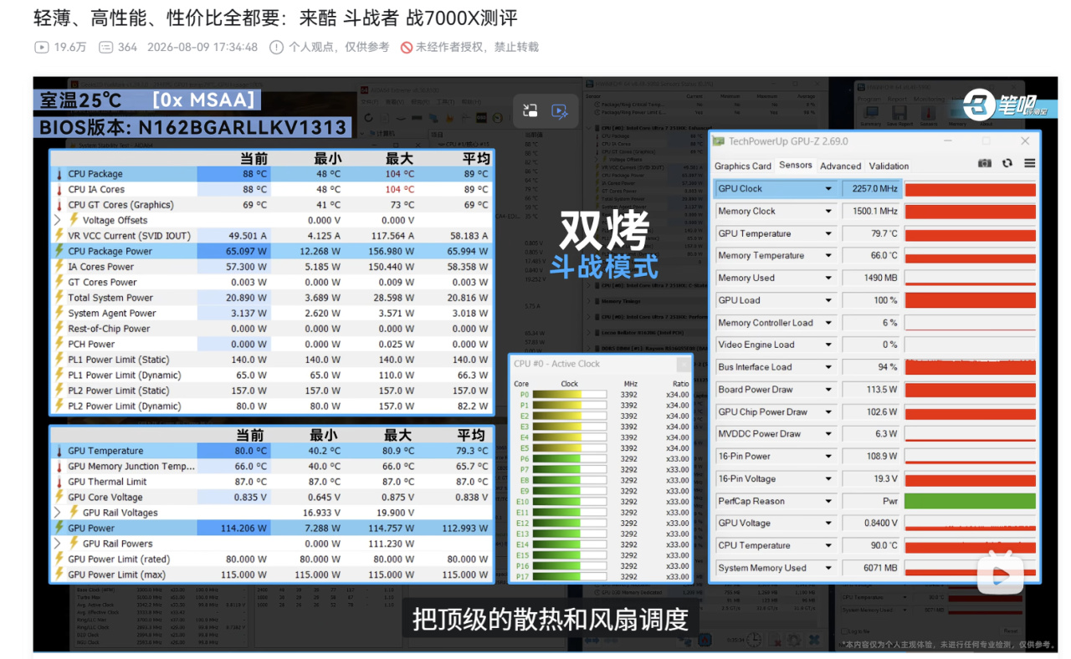
Task: Expand the Voltage Offsets row
Action: point(58,220)
